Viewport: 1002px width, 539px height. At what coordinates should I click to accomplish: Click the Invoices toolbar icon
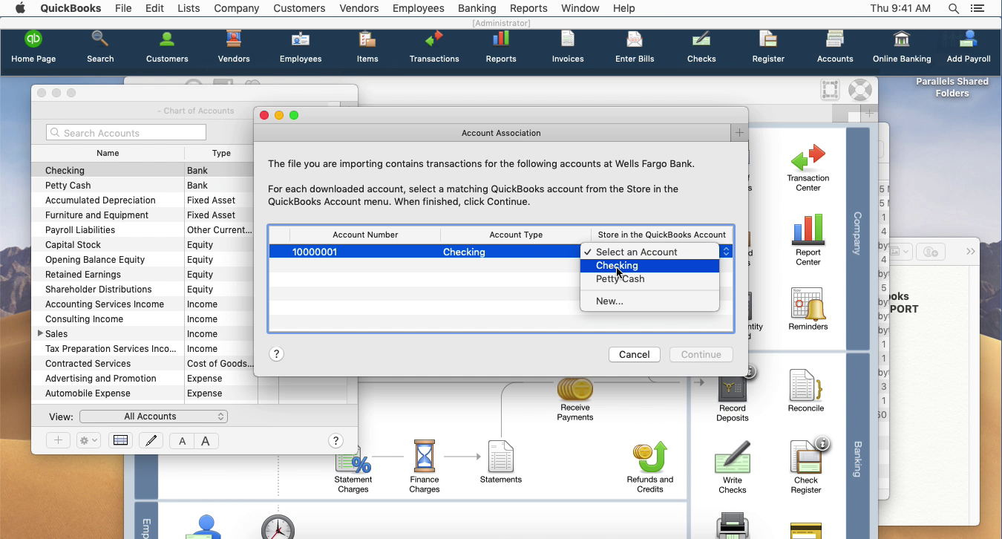(568, 47)
